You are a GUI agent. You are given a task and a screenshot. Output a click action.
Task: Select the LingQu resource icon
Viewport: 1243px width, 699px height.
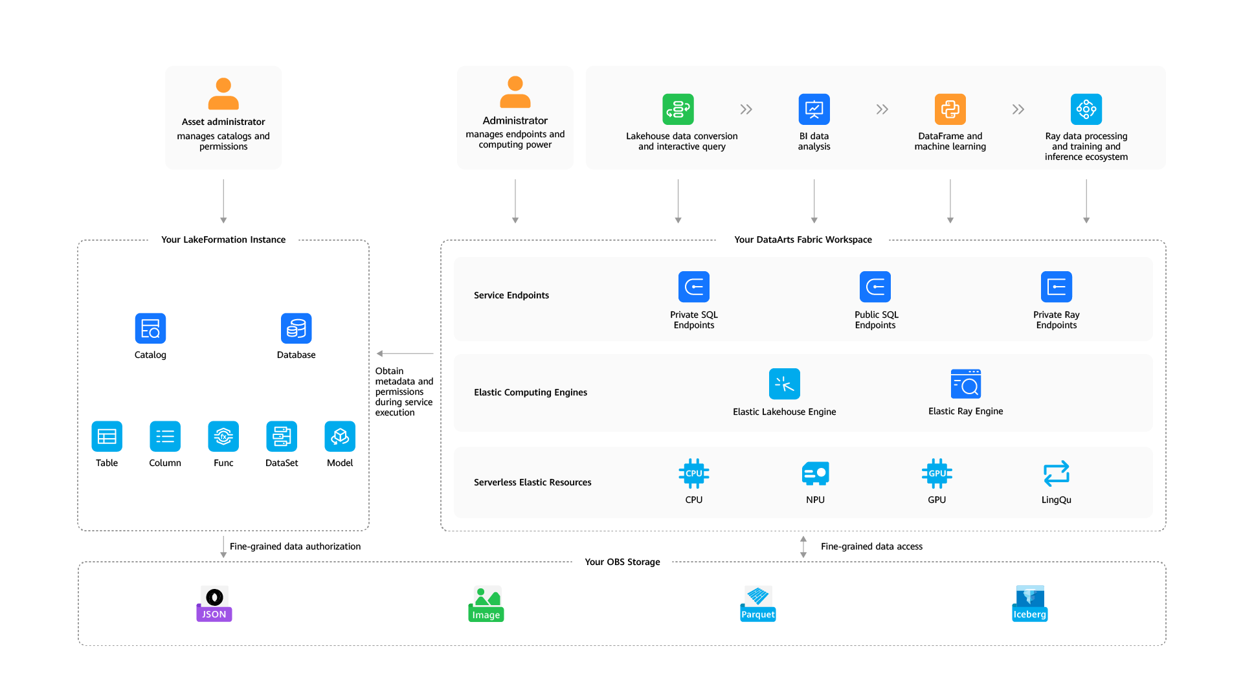pyautogui.click(x=1056, y=474)
